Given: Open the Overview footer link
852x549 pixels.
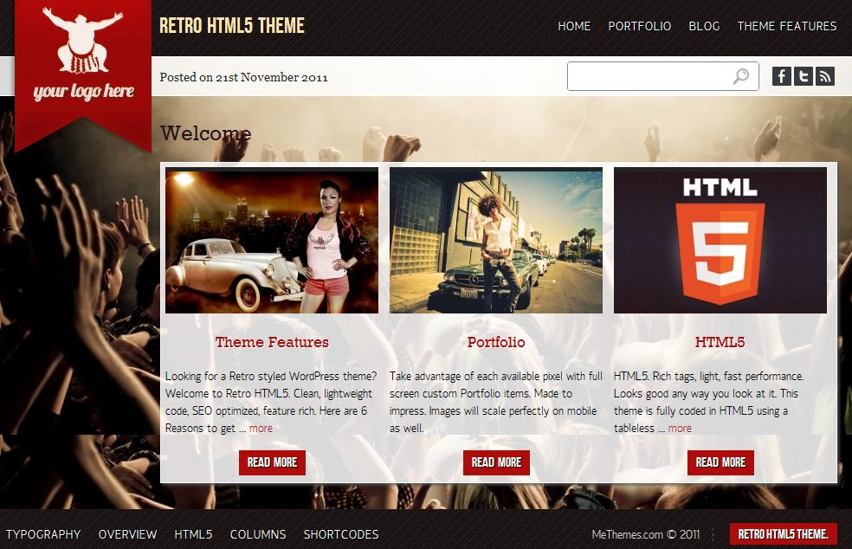Looking at the screenshot, I should coord(127,534).
